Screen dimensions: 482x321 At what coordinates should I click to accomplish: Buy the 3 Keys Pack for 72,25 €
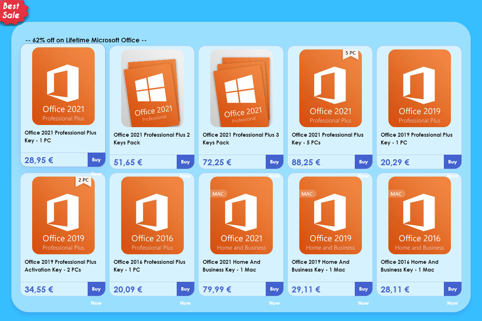click(274, 162)
